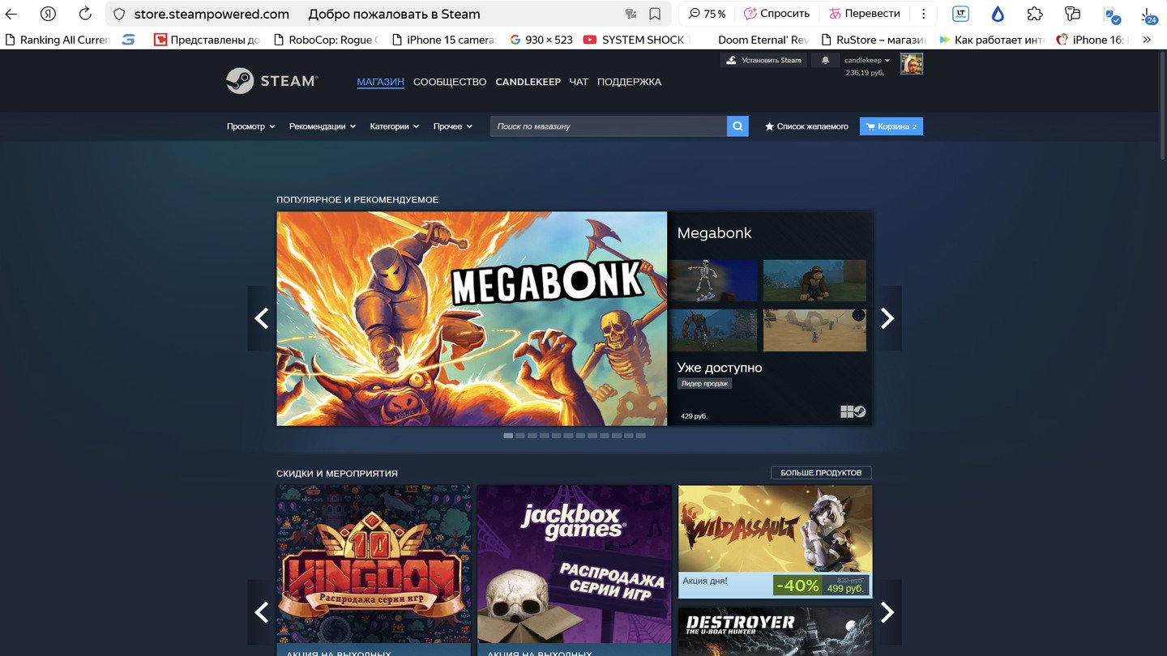Click the store search input field

[608, 126]
